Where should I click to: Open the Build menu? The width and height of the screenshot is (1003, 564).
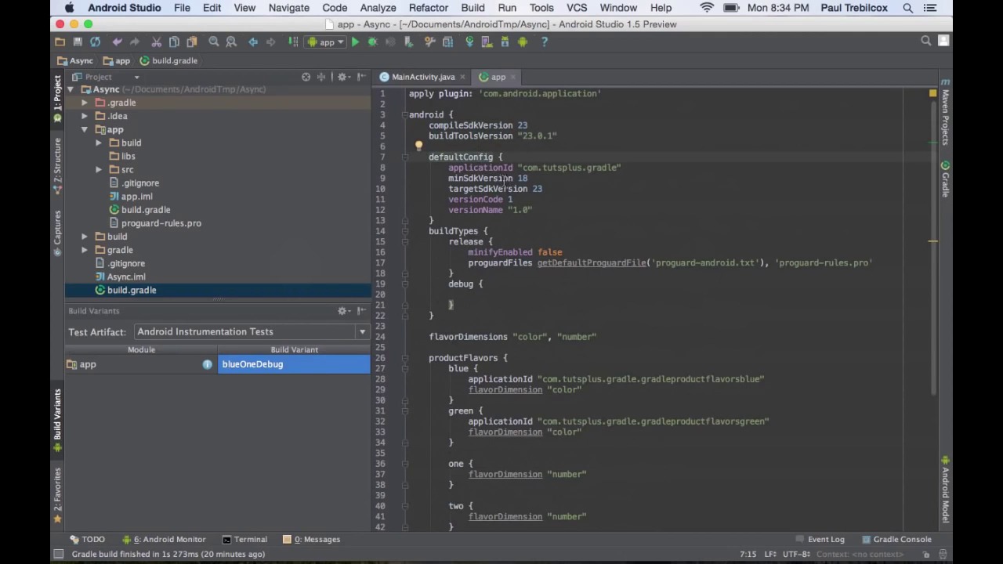pos(473,8)
